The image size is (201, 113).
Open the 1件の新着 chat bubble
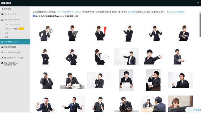point(194,110)
